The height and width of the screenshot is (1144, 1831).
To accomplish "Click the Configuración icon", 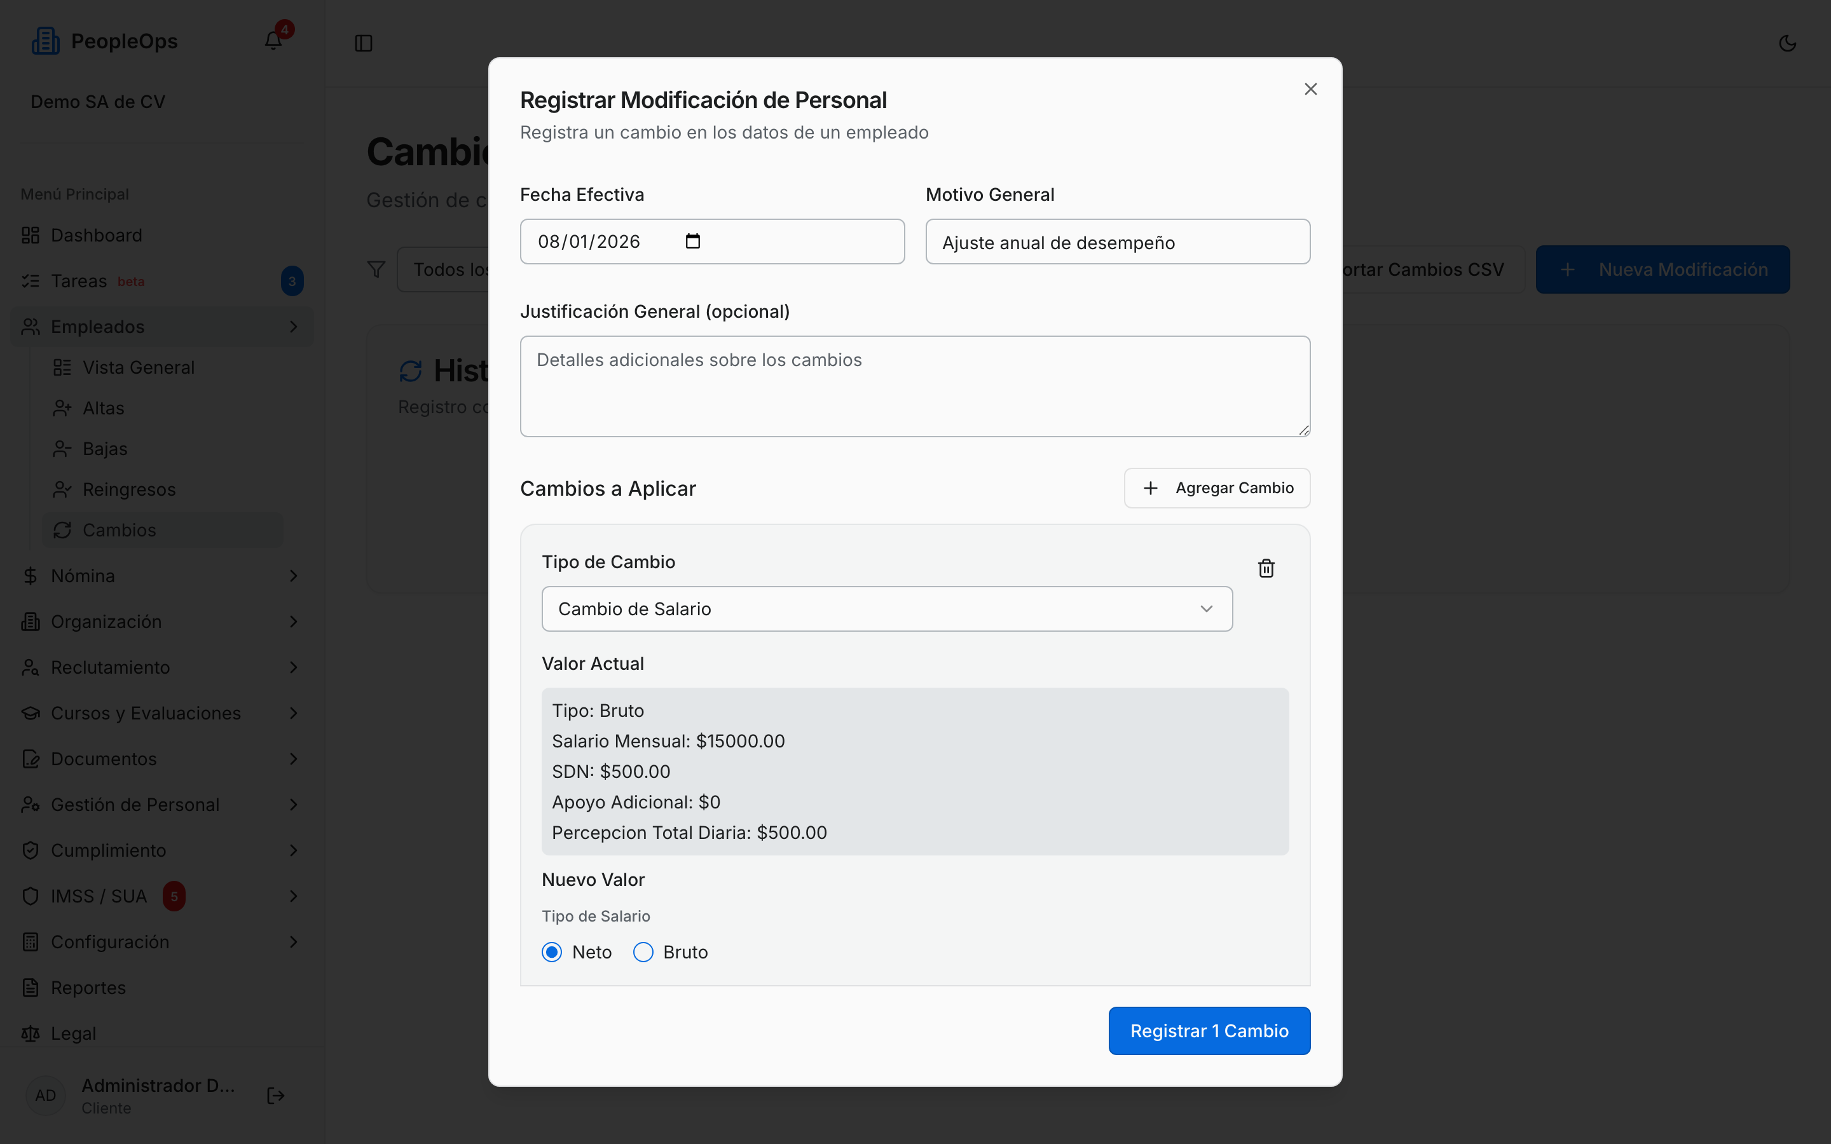I will coord(31,942).
